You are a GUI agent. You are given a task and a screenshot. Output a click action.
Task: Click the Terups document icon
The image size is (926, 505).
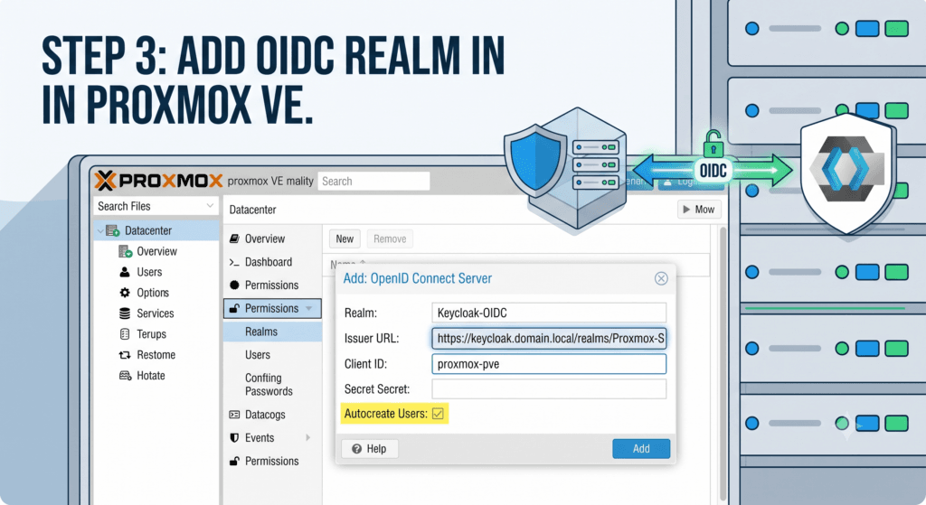125,334
